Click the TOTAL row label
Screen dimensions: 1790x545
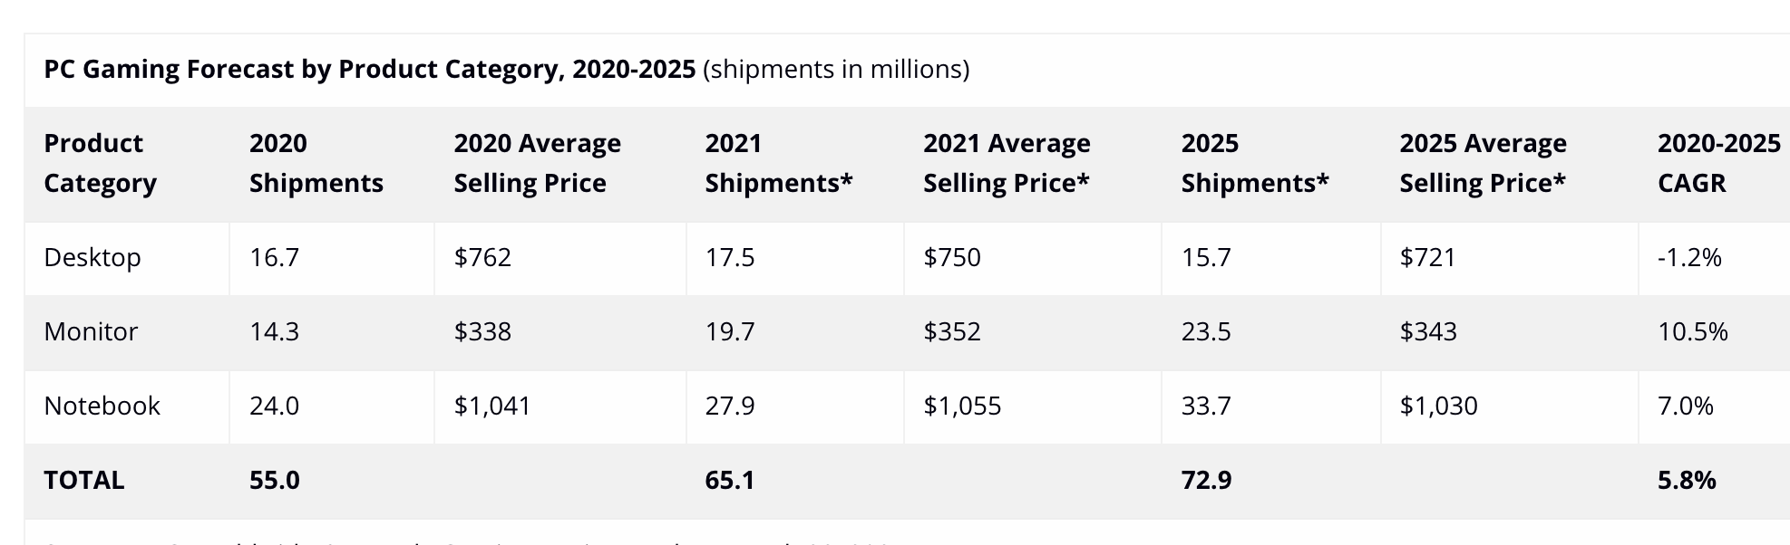[83, 481]
